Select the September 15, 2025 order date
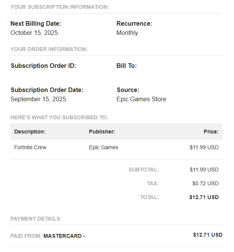 click(38, 99)
